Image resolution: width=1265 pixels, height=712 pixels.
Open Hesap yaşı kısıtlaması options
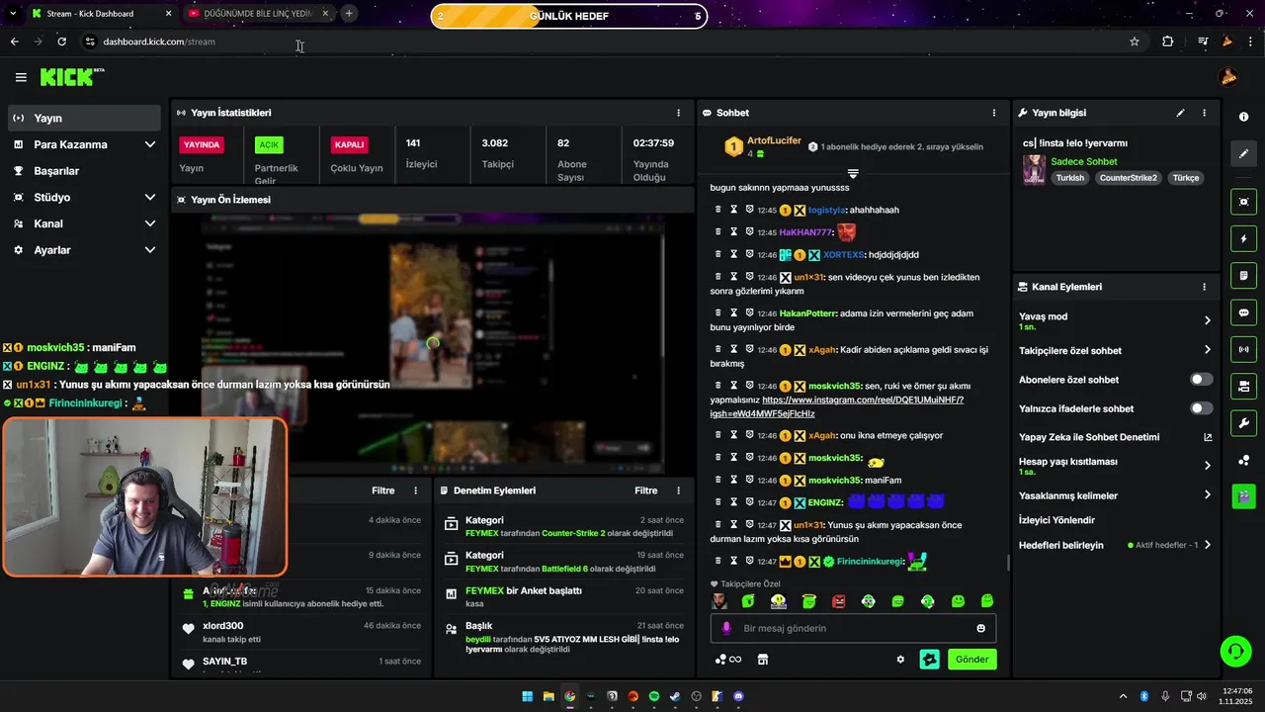point(1115,466)
